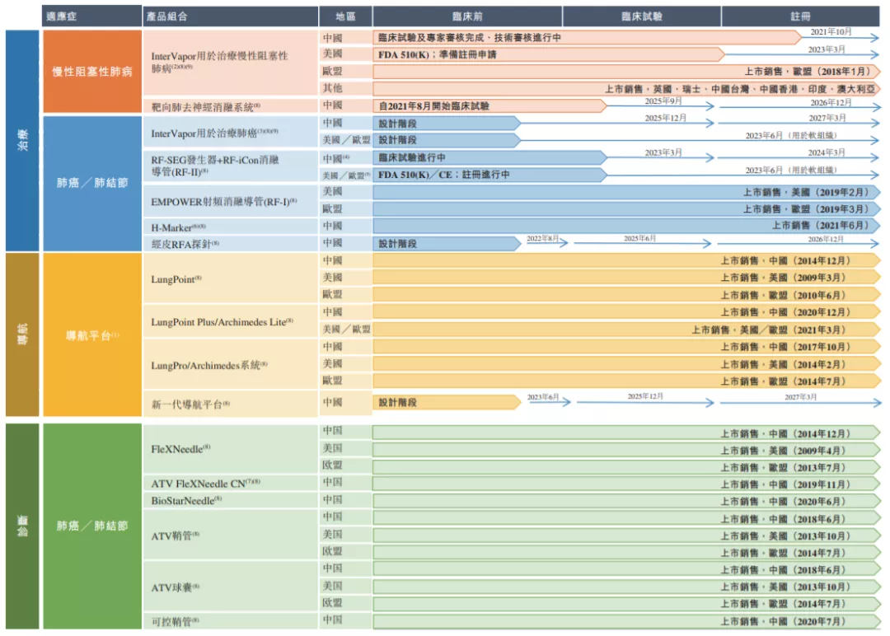Click the 臨床試驗進行中 bar
890x636 pixels.
[489, 157]
